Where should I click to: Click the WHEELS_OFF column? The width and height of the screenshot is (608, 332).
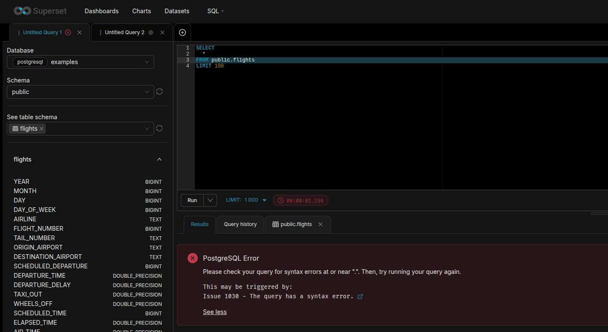click(88, 304)
